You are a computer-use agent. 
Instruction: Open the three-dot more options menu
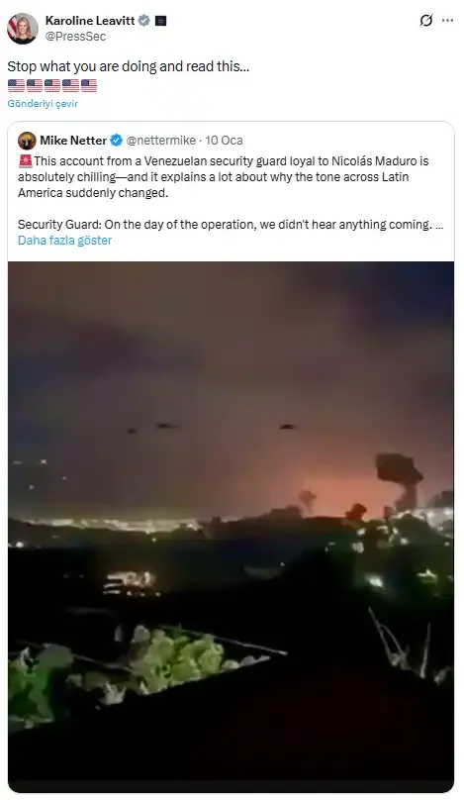pyautogui.click(x=448, y=21)
